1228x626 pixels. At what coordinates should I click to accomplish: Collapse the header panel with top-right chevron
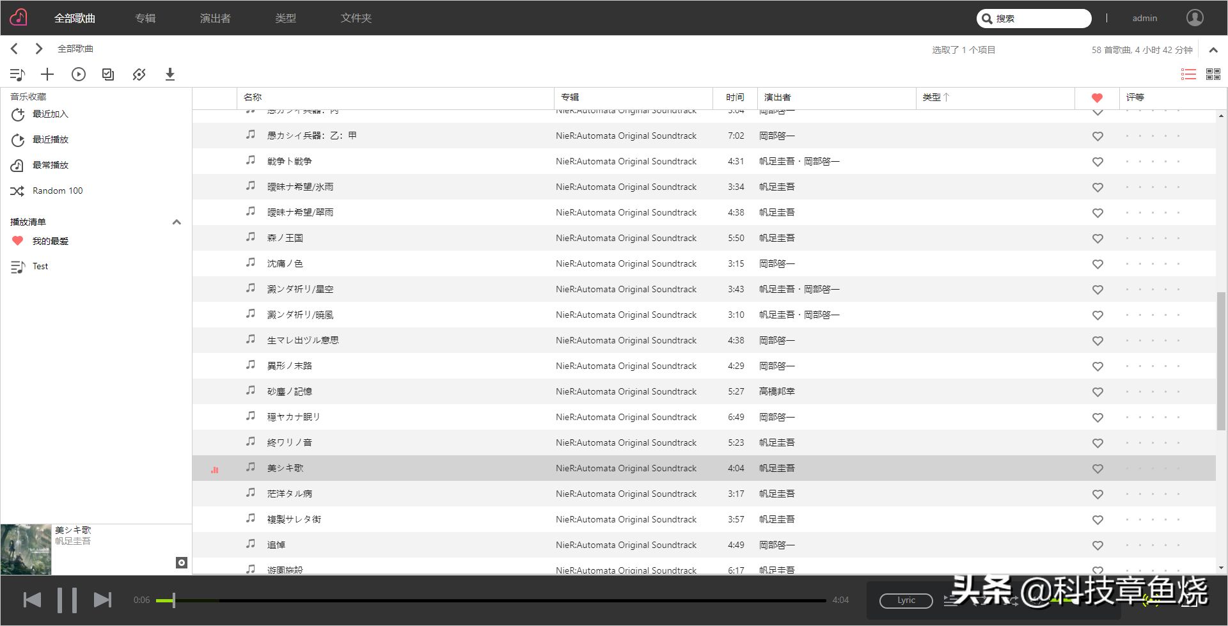[1213, 50]
